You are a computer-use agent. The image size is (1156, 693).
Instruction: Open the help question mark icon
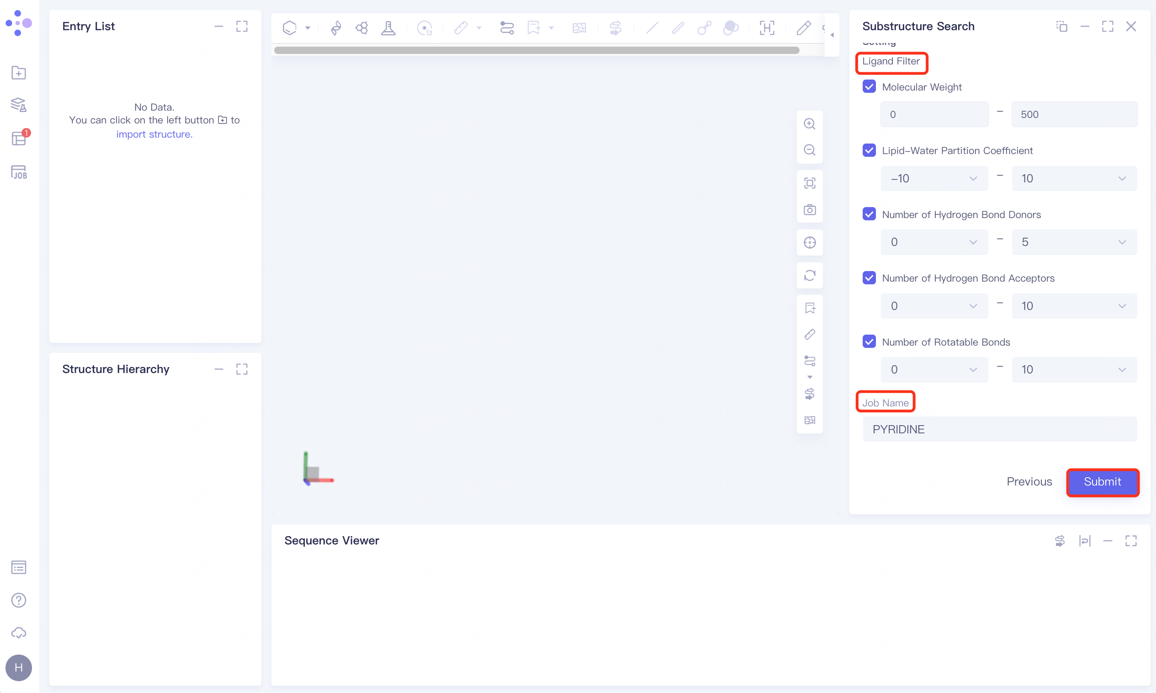point(19,600)
